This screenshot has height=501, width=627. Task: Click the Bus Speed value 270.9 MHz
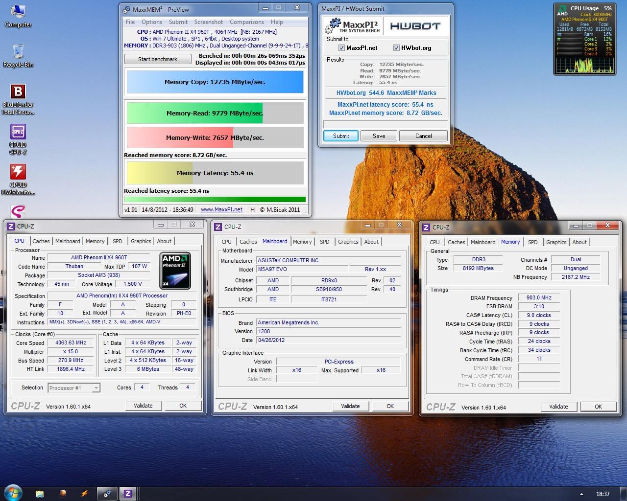point(71,360)
